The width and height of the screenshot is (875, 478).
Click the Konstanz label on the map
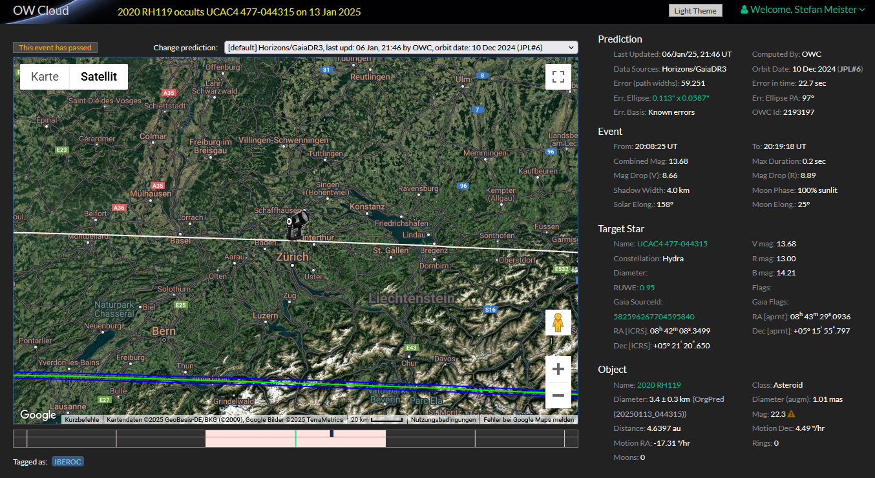367,206
